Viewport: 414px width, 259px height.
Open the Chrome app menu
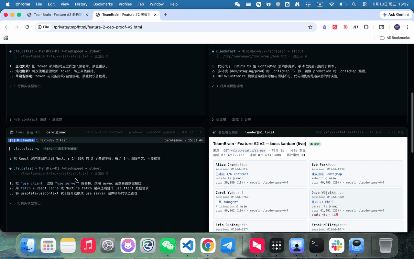pyautogui.click(x=23, y=4)
